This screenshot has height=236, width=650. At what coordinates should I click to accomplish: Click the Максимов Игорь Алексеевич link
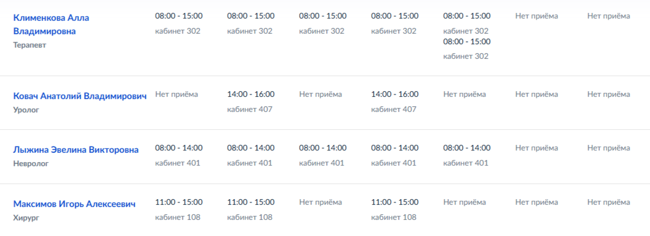74,204
